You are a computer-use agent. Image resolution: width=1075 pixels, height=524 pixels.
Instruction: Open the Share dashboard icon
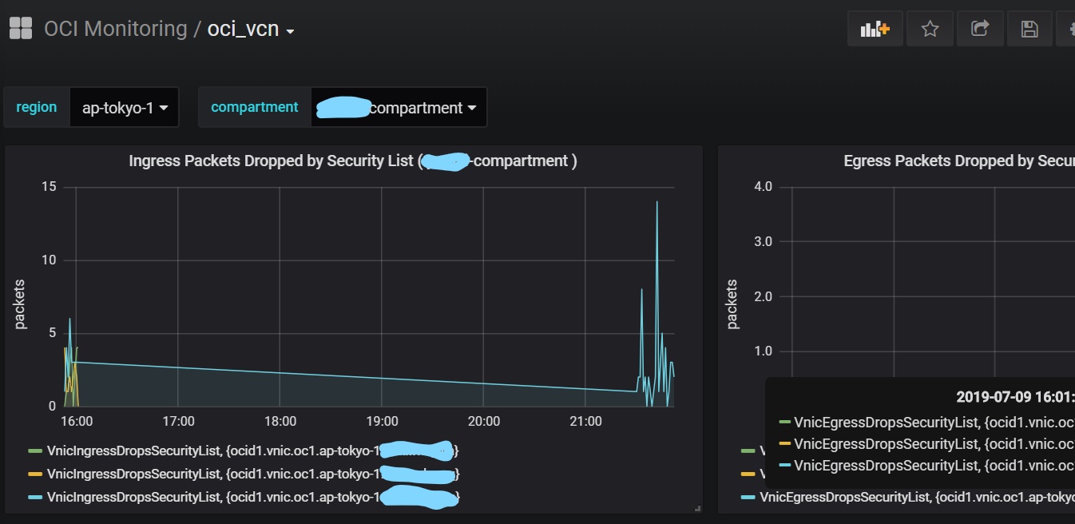pyautogui.click(x=980, y=29)
